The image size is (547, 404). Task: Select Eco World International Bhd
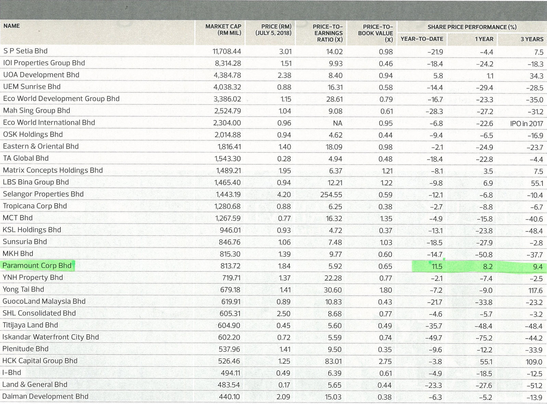point(49,122)
